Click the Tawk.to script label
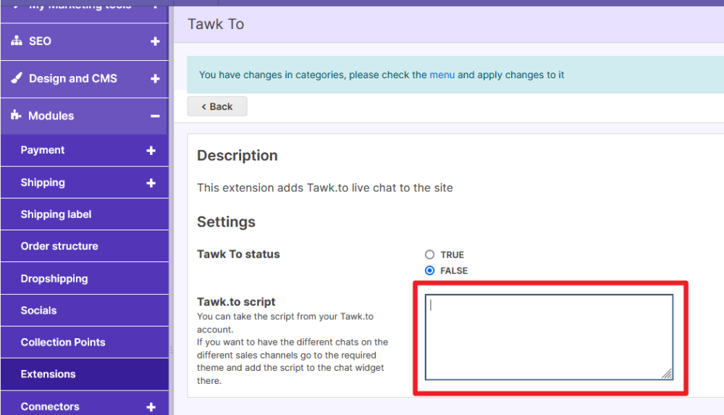Image resolution: width=724 pixels, height=415 pixels. (x=236, y=302)
